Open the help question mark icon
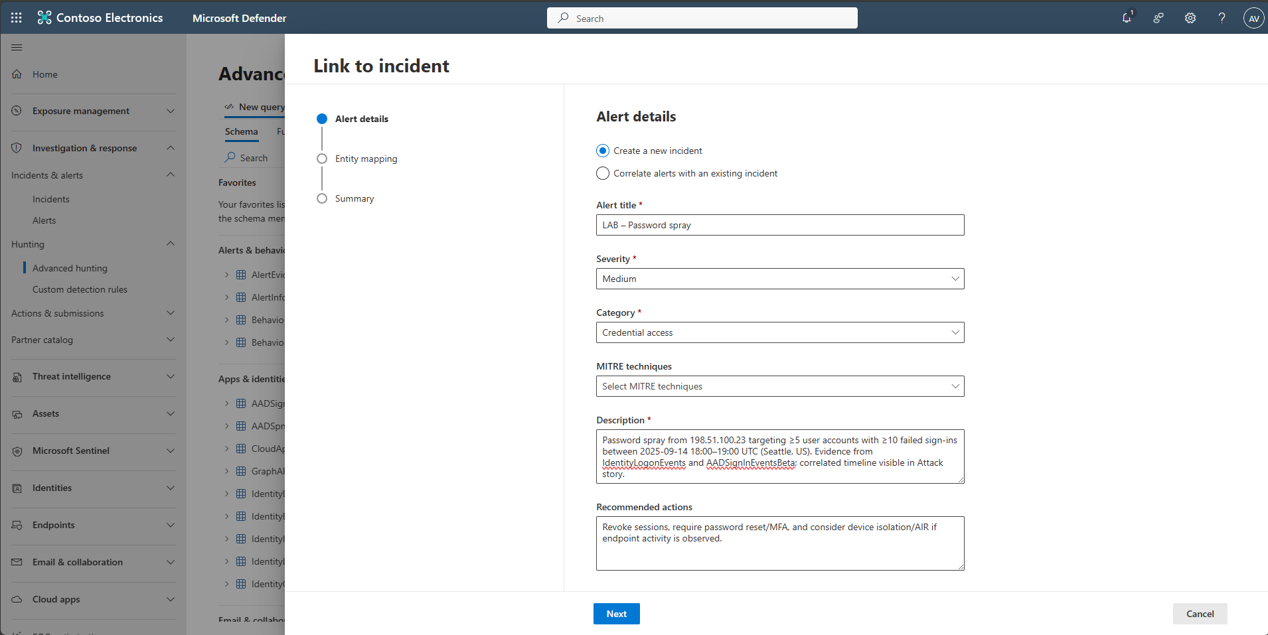 tap(1222, 18)
